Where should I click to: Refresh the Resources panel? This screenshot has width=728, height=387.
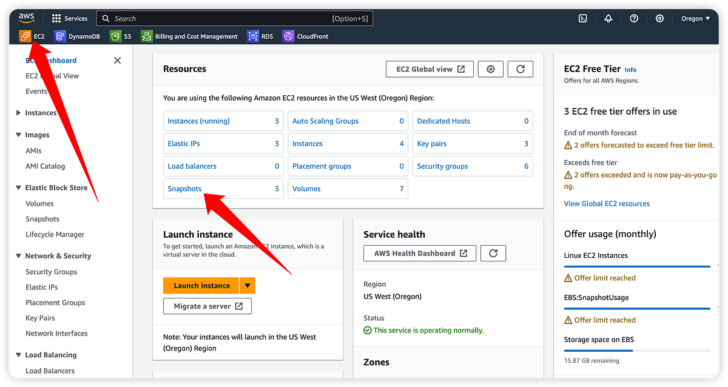(520, 69)
